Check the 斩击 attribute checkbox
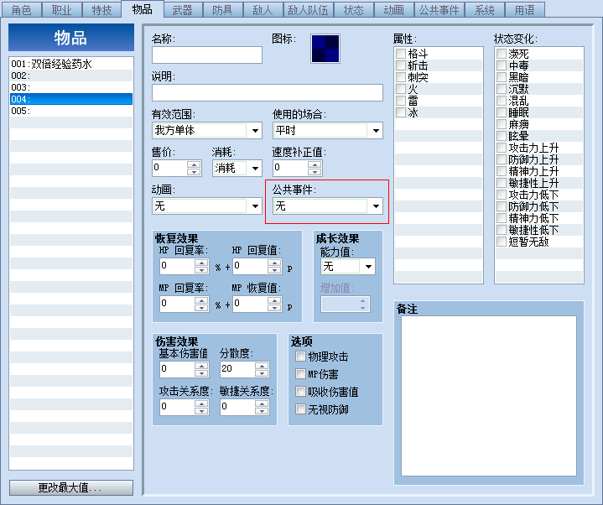Image resolution: width=603 pixels, height=505 pixels. click(x=401, y=65)
